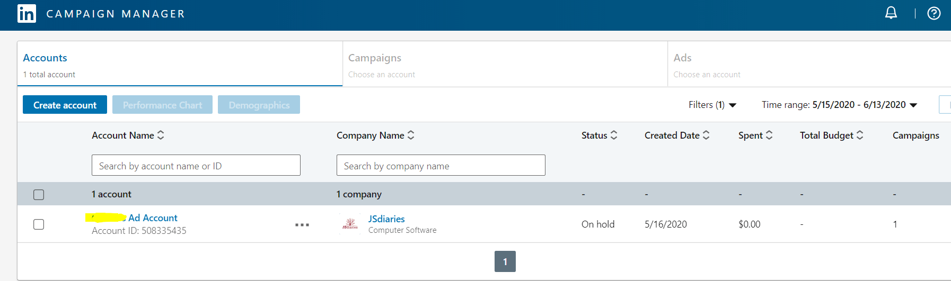Sort by Company Name column arrows
The image size is (951, 281).
[x=411, y=135]
